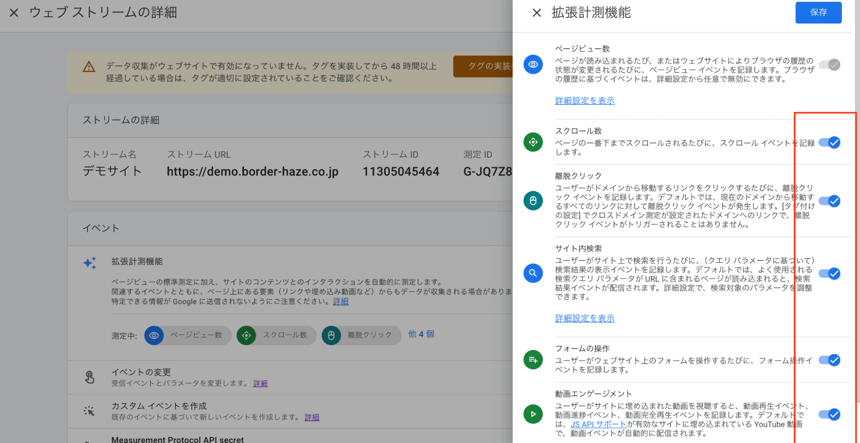
Task: Click the form interactions icon
Action: click(533, 360)
